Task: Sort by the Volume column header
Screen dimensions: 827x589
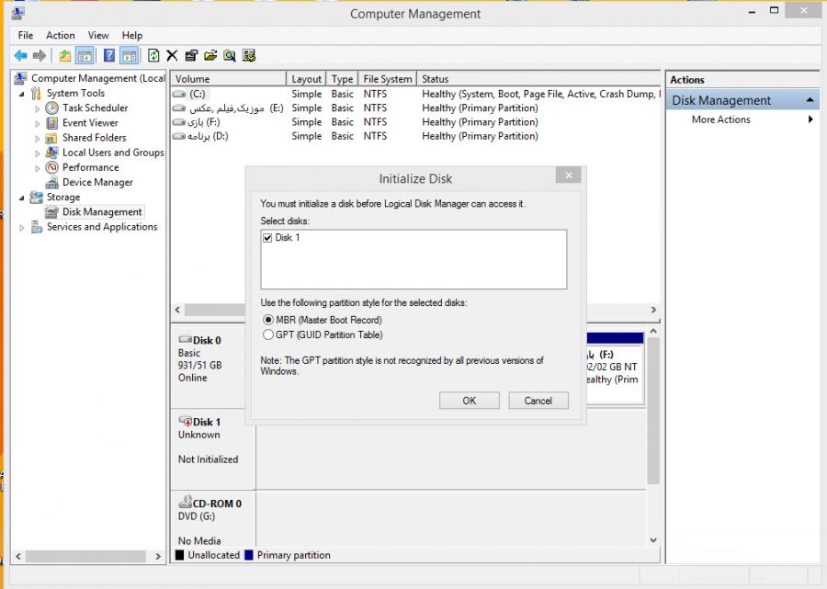Action: [x=229, y=79]
